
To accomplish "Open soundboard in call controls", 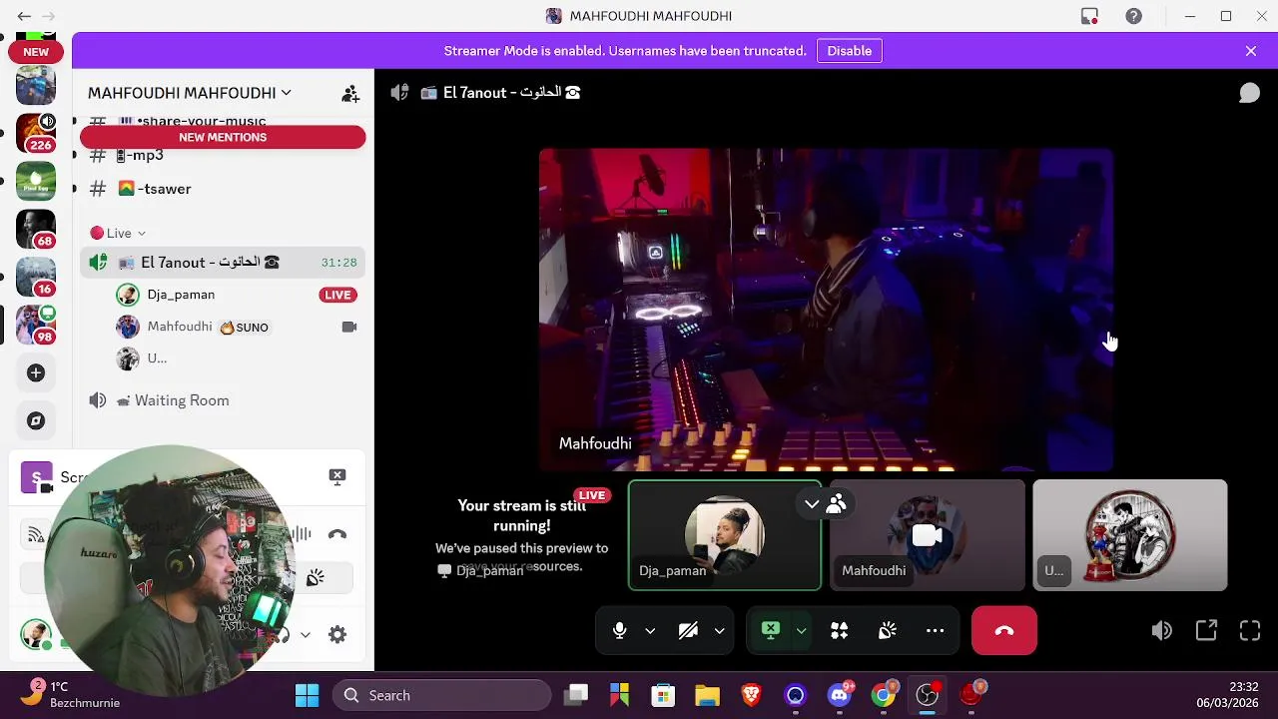I will (x=888, y=630).
